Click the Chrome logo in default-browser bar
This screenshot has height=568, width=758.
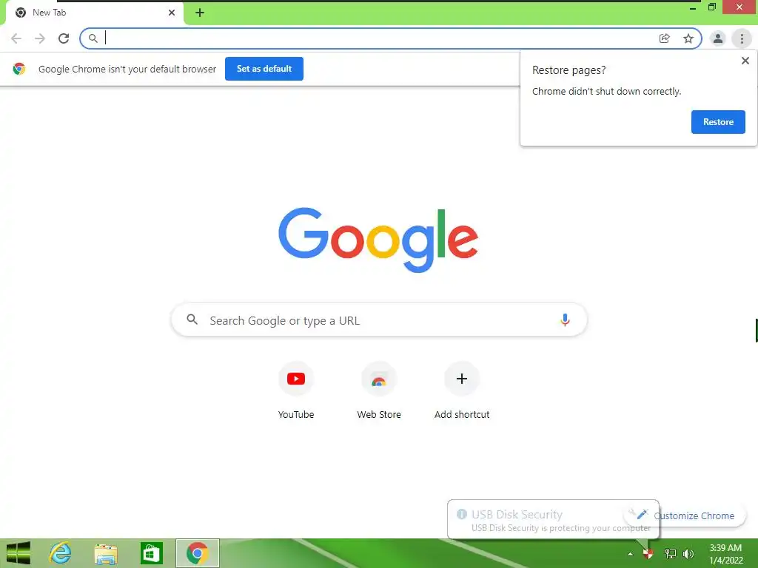click(x=19, y=69)
